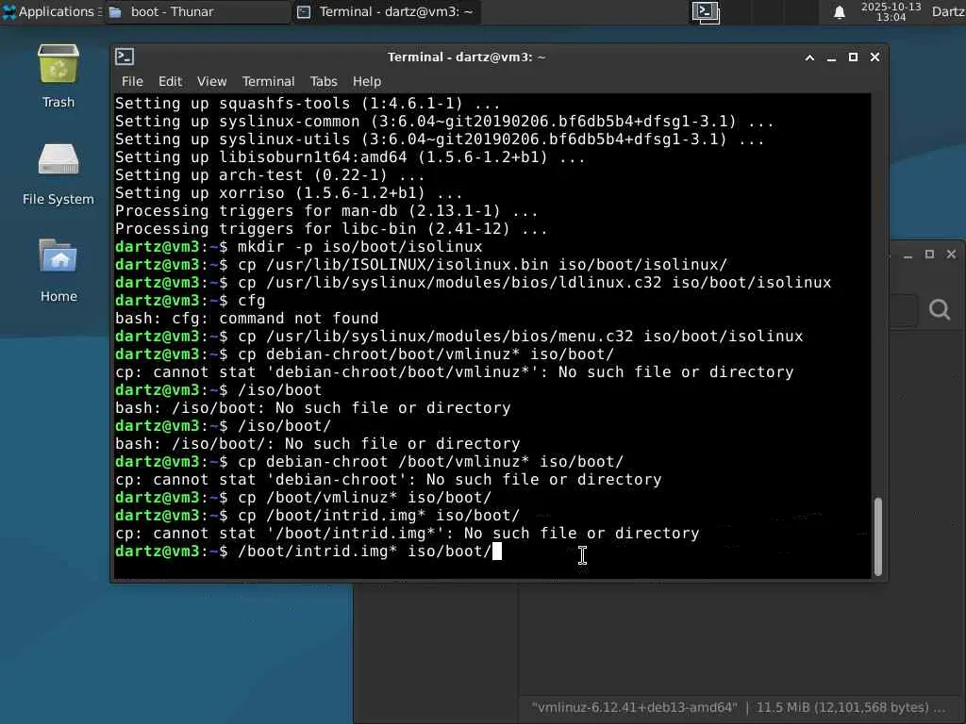The image size is (966, 724).
Task: Open the notification bell in the panel
Action: 839,12
